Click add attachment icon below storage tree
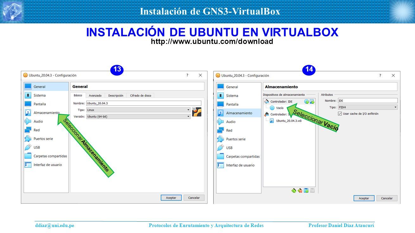This screenshot has width=415, height=233. (306, 190)
